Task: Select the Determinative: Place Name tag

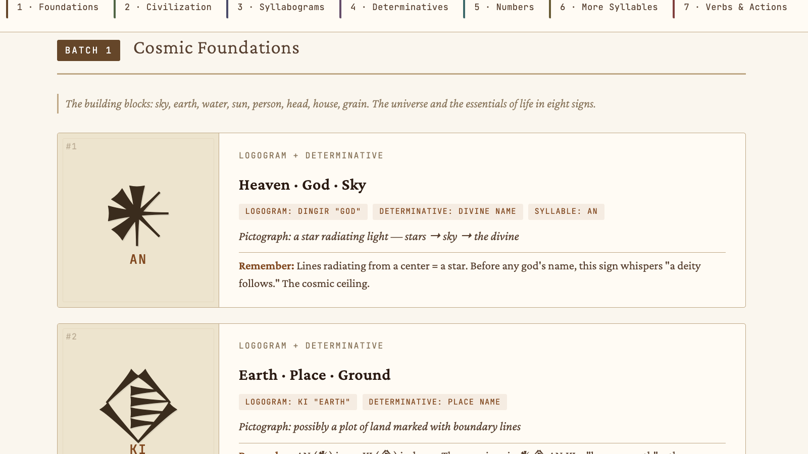Action: (x=434, y=402)
